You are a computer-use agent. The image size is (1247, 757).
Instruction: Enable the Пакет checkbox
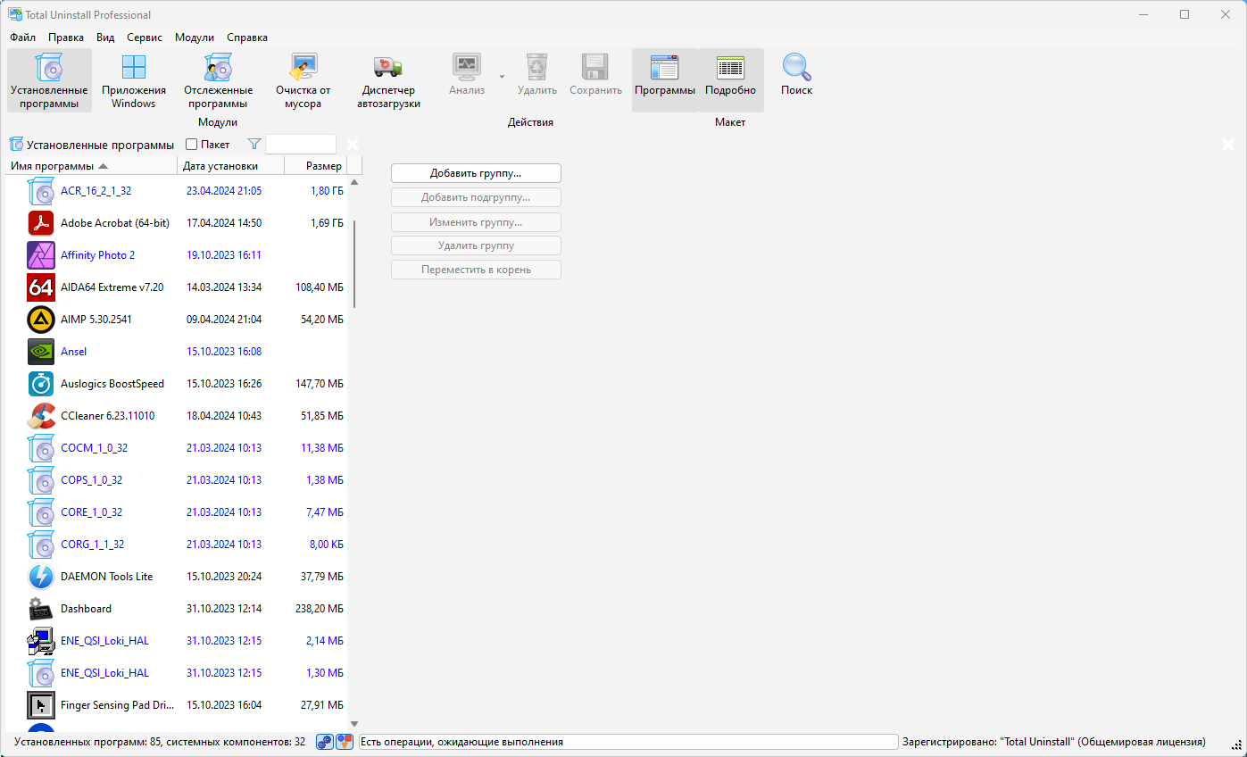[x=191, y=145]
